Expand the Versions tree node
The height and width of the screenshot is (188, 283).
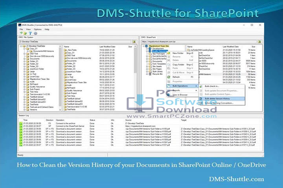coord(24,110)
